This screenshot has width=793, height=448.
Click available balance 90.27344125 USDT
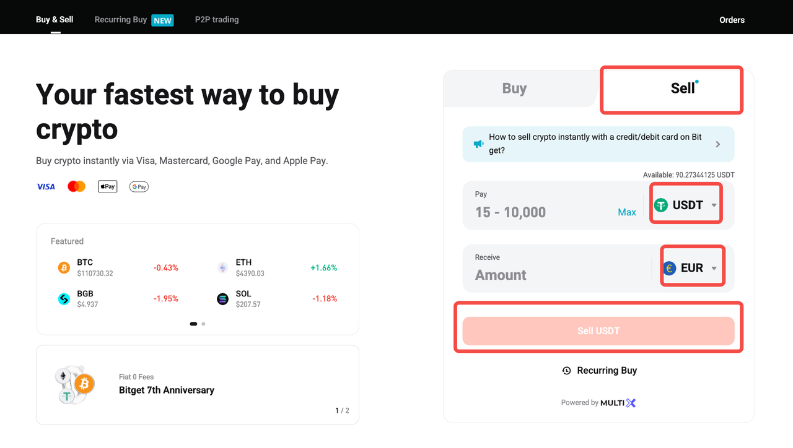tap(689, 175)
